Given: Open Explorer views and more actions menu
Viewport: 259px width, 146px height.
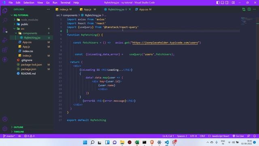Looking at the screenshot, I should tap(48, 9).
